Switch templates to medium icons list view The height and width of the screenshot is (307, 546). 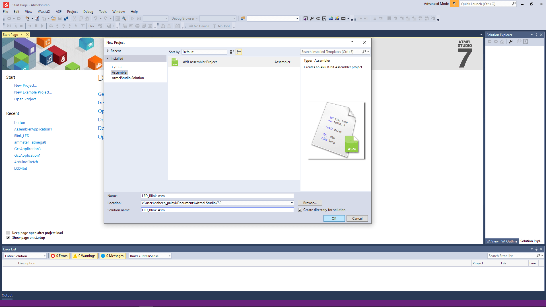[239, 52]
